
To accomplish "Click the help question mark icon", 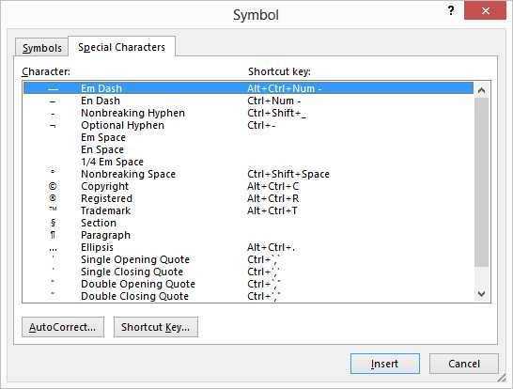I will [x=451, y=10].
